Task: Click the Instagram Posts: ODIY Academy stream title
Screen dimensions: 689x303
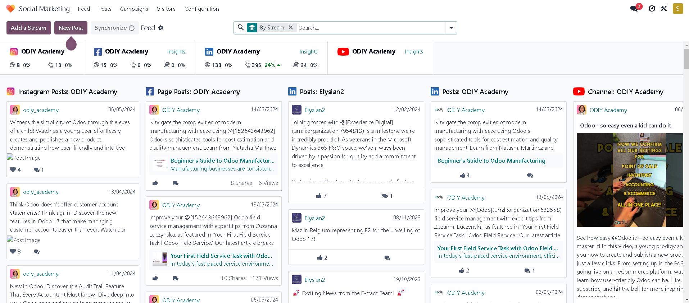Action: pos(68,92)
